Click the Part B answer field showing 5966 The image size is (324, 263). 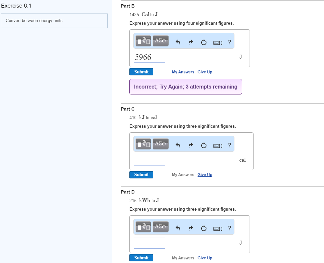point(149,57)
